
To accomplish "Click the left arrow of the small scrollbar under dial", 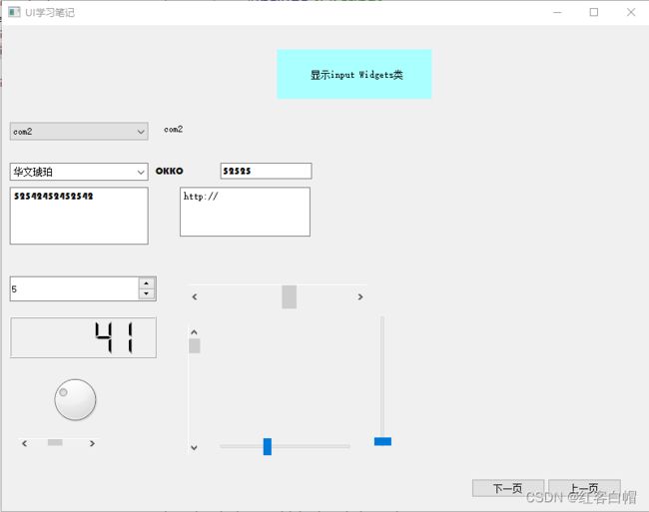I will point(24,443).
